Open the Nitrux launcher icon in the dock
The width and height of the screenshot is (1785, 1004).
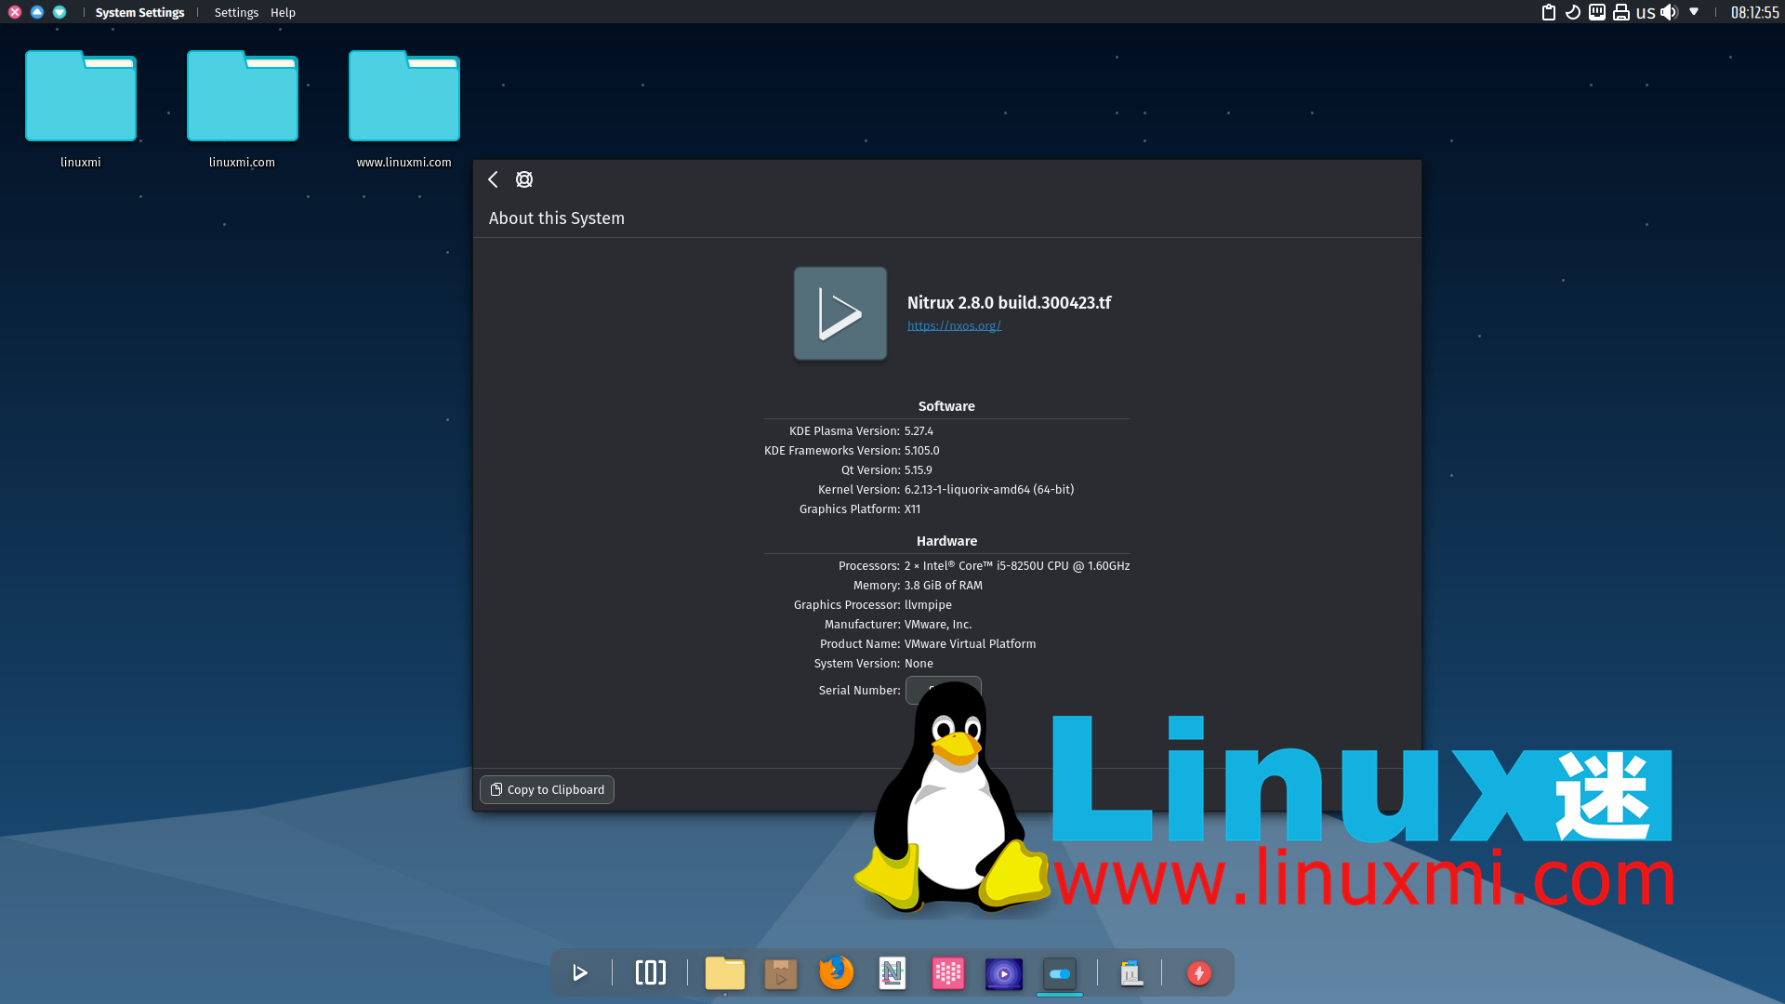click(580, 973)
